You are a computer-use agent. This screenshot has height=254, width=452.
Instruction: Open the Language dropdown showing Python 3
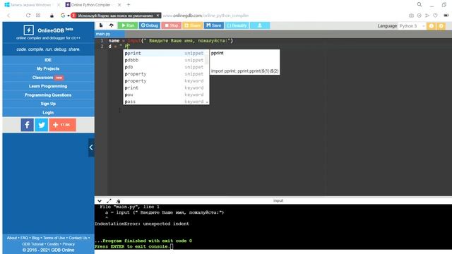coord(412,26)
